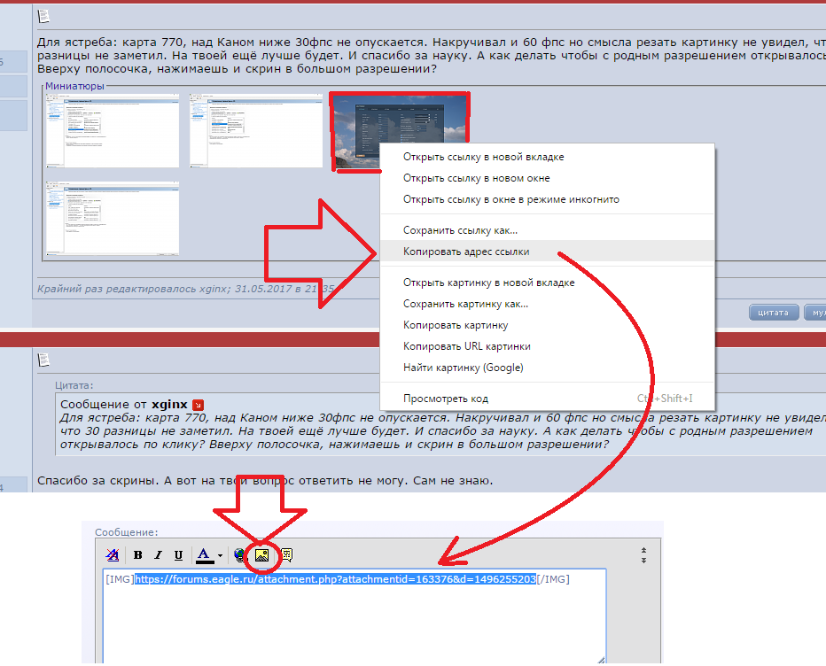Click inside the message text area
This screenshot has width=826, height=666.
click(355, 620)
